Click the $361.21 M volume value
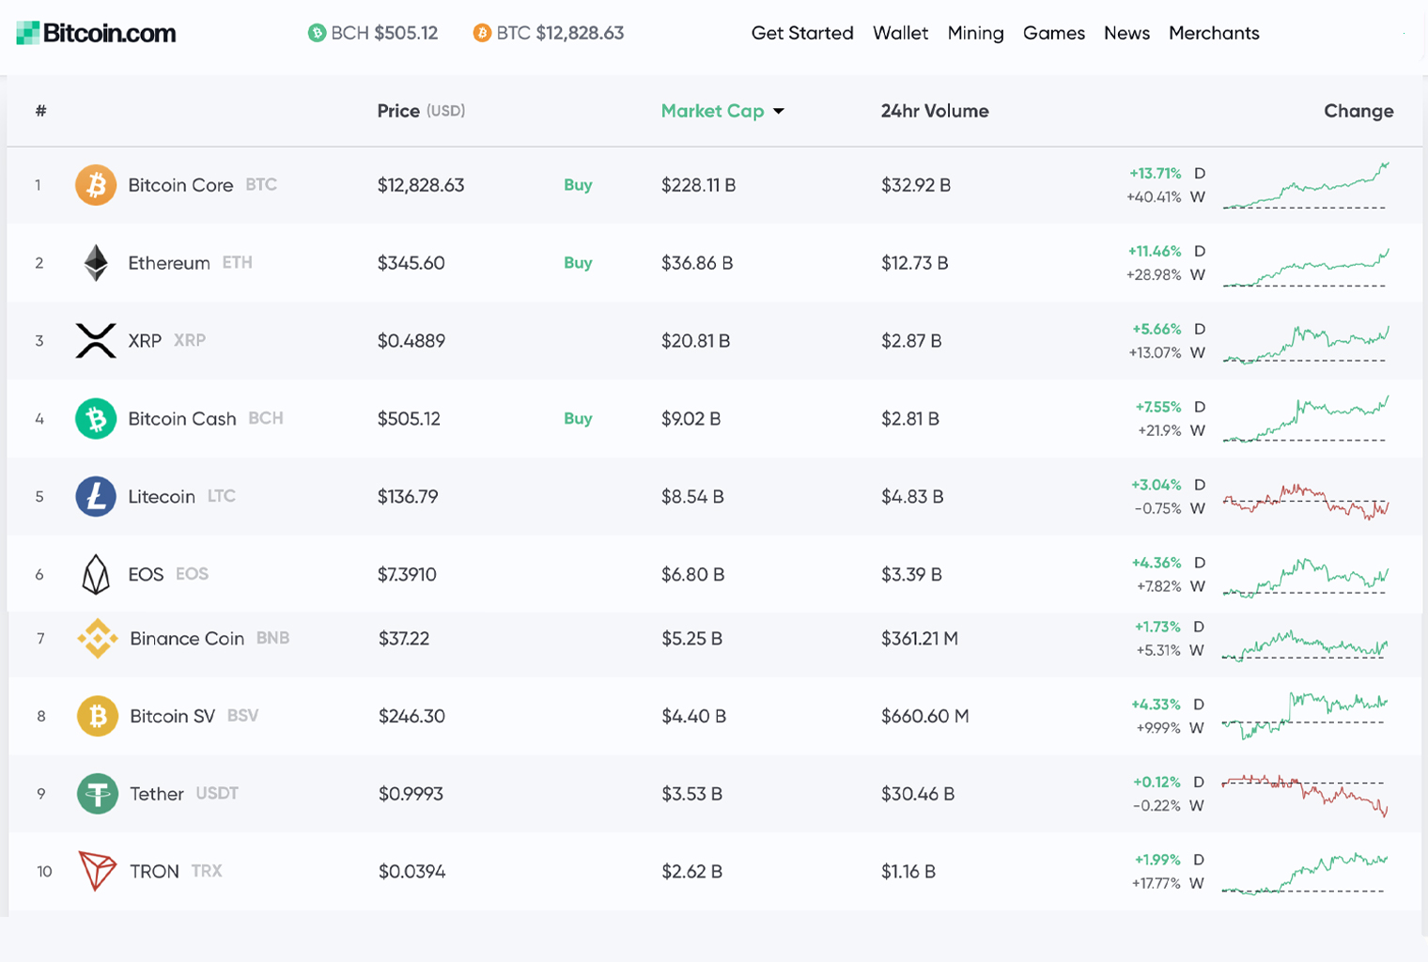The width and height of the screenshot is (1428, 962). pos(920,639)
